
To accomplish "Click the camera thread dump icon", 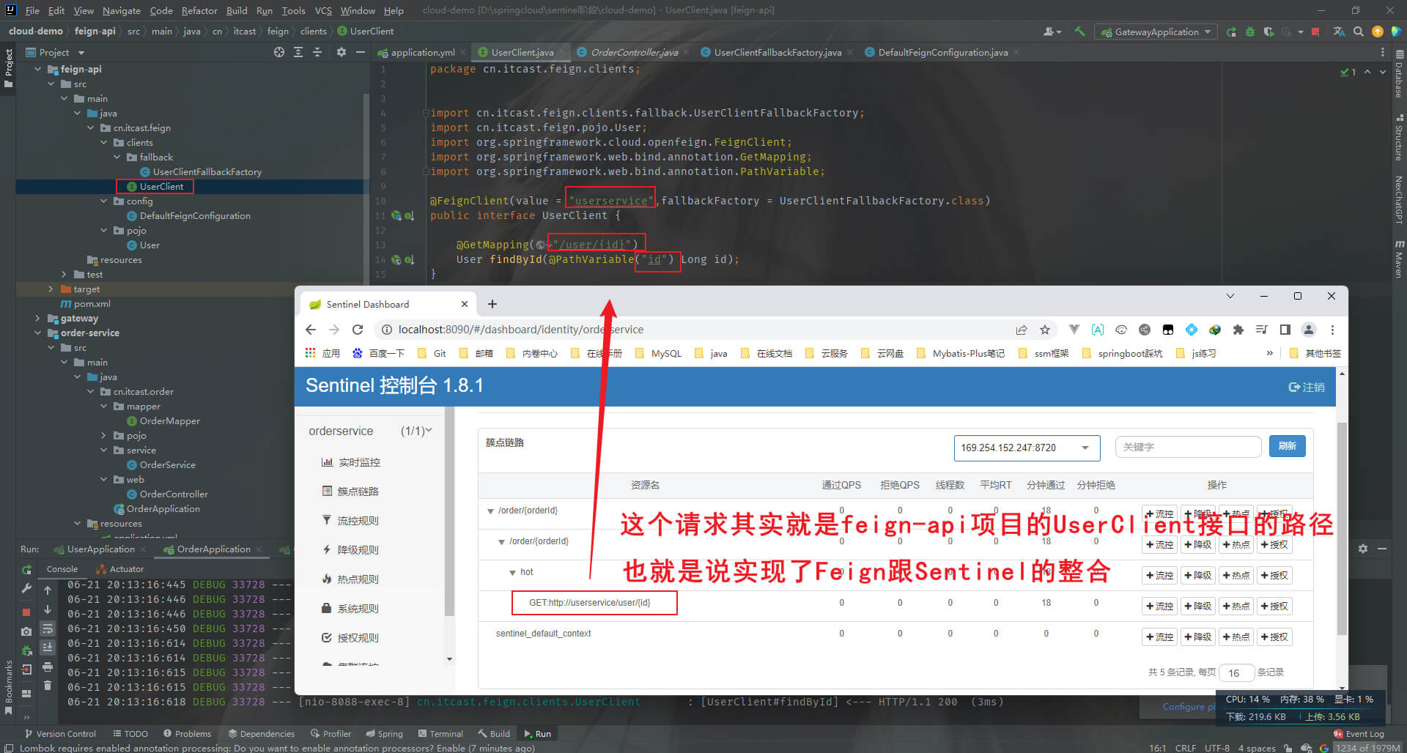I will (x=26, y=631).
